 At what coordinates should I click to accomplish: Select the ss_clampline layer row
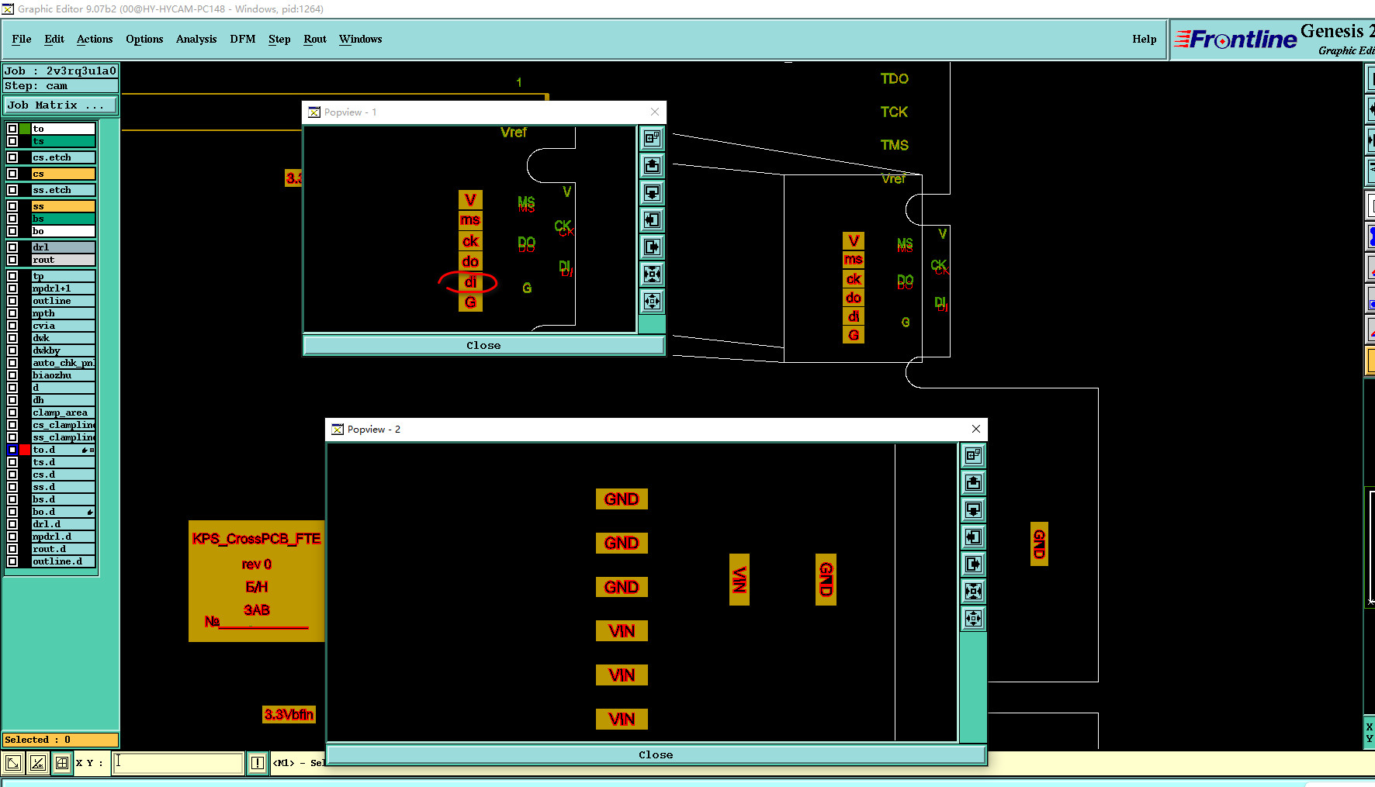[x=64, y=437]
